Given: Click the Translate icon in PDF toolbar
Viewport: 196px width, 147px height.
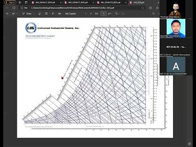Looking at the screenshot, I should click(x=59, y=13).
